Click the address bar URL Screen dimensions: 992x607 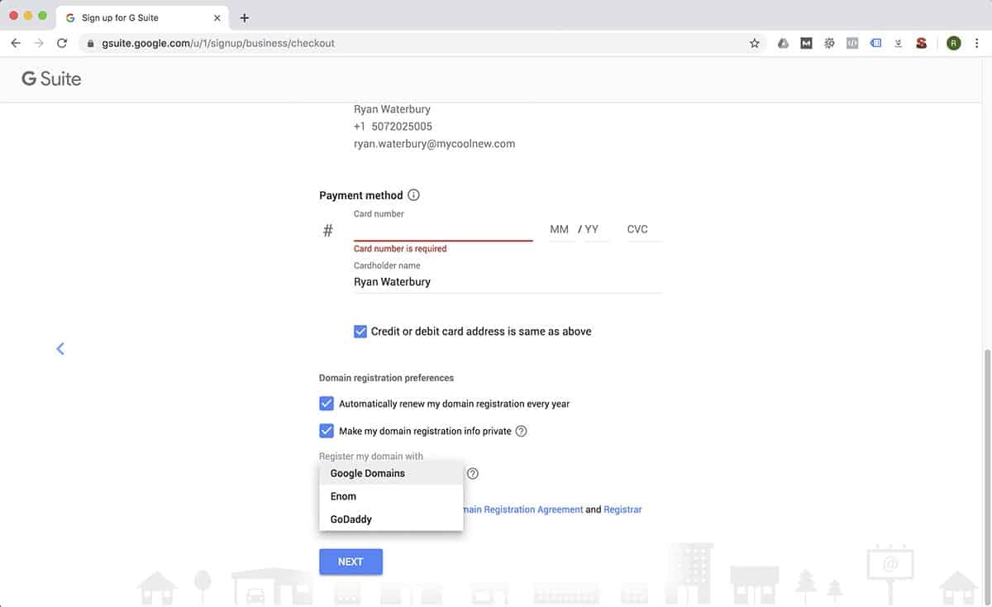pos(218,43)
